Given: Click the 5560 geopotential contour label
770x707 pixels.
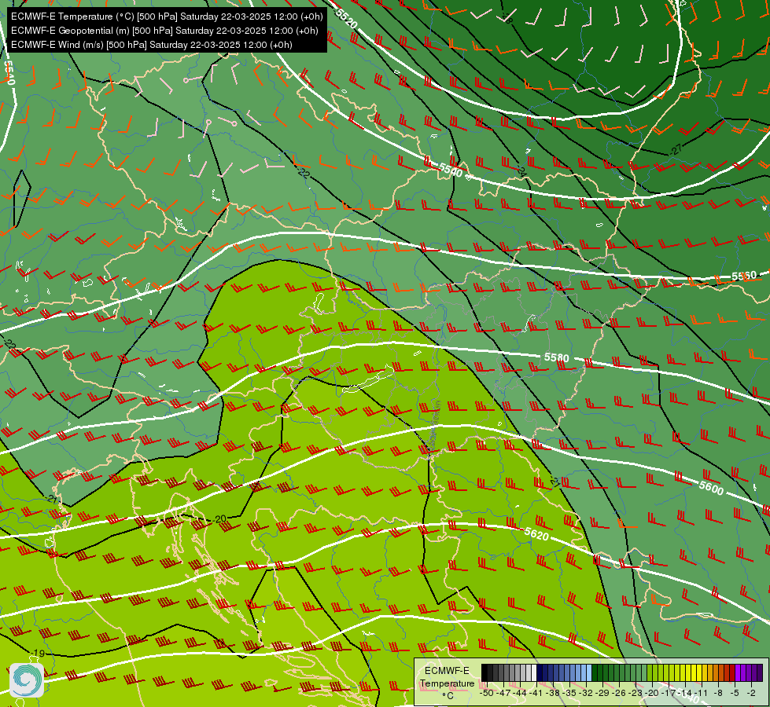Looking at the screenshot, I should point(744,276).
